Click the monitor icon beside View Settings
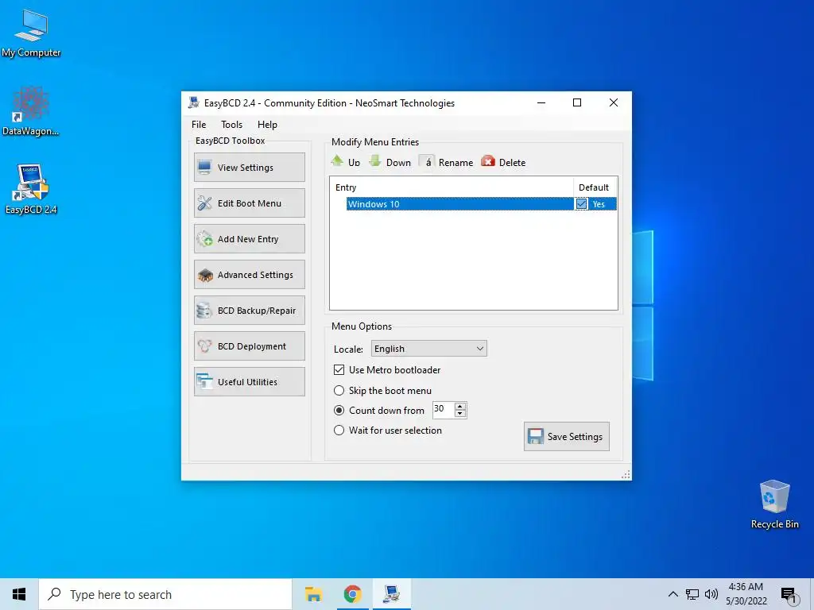Viewport: 814px width, 610px height. click(204, 167)
